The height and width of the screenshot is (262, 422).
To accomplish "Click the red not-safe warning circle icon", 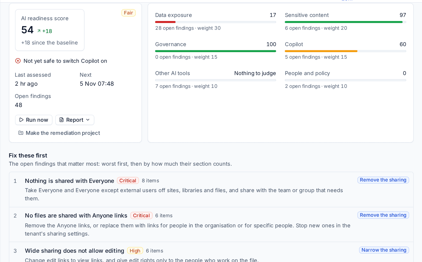I will tap(18, 61).
